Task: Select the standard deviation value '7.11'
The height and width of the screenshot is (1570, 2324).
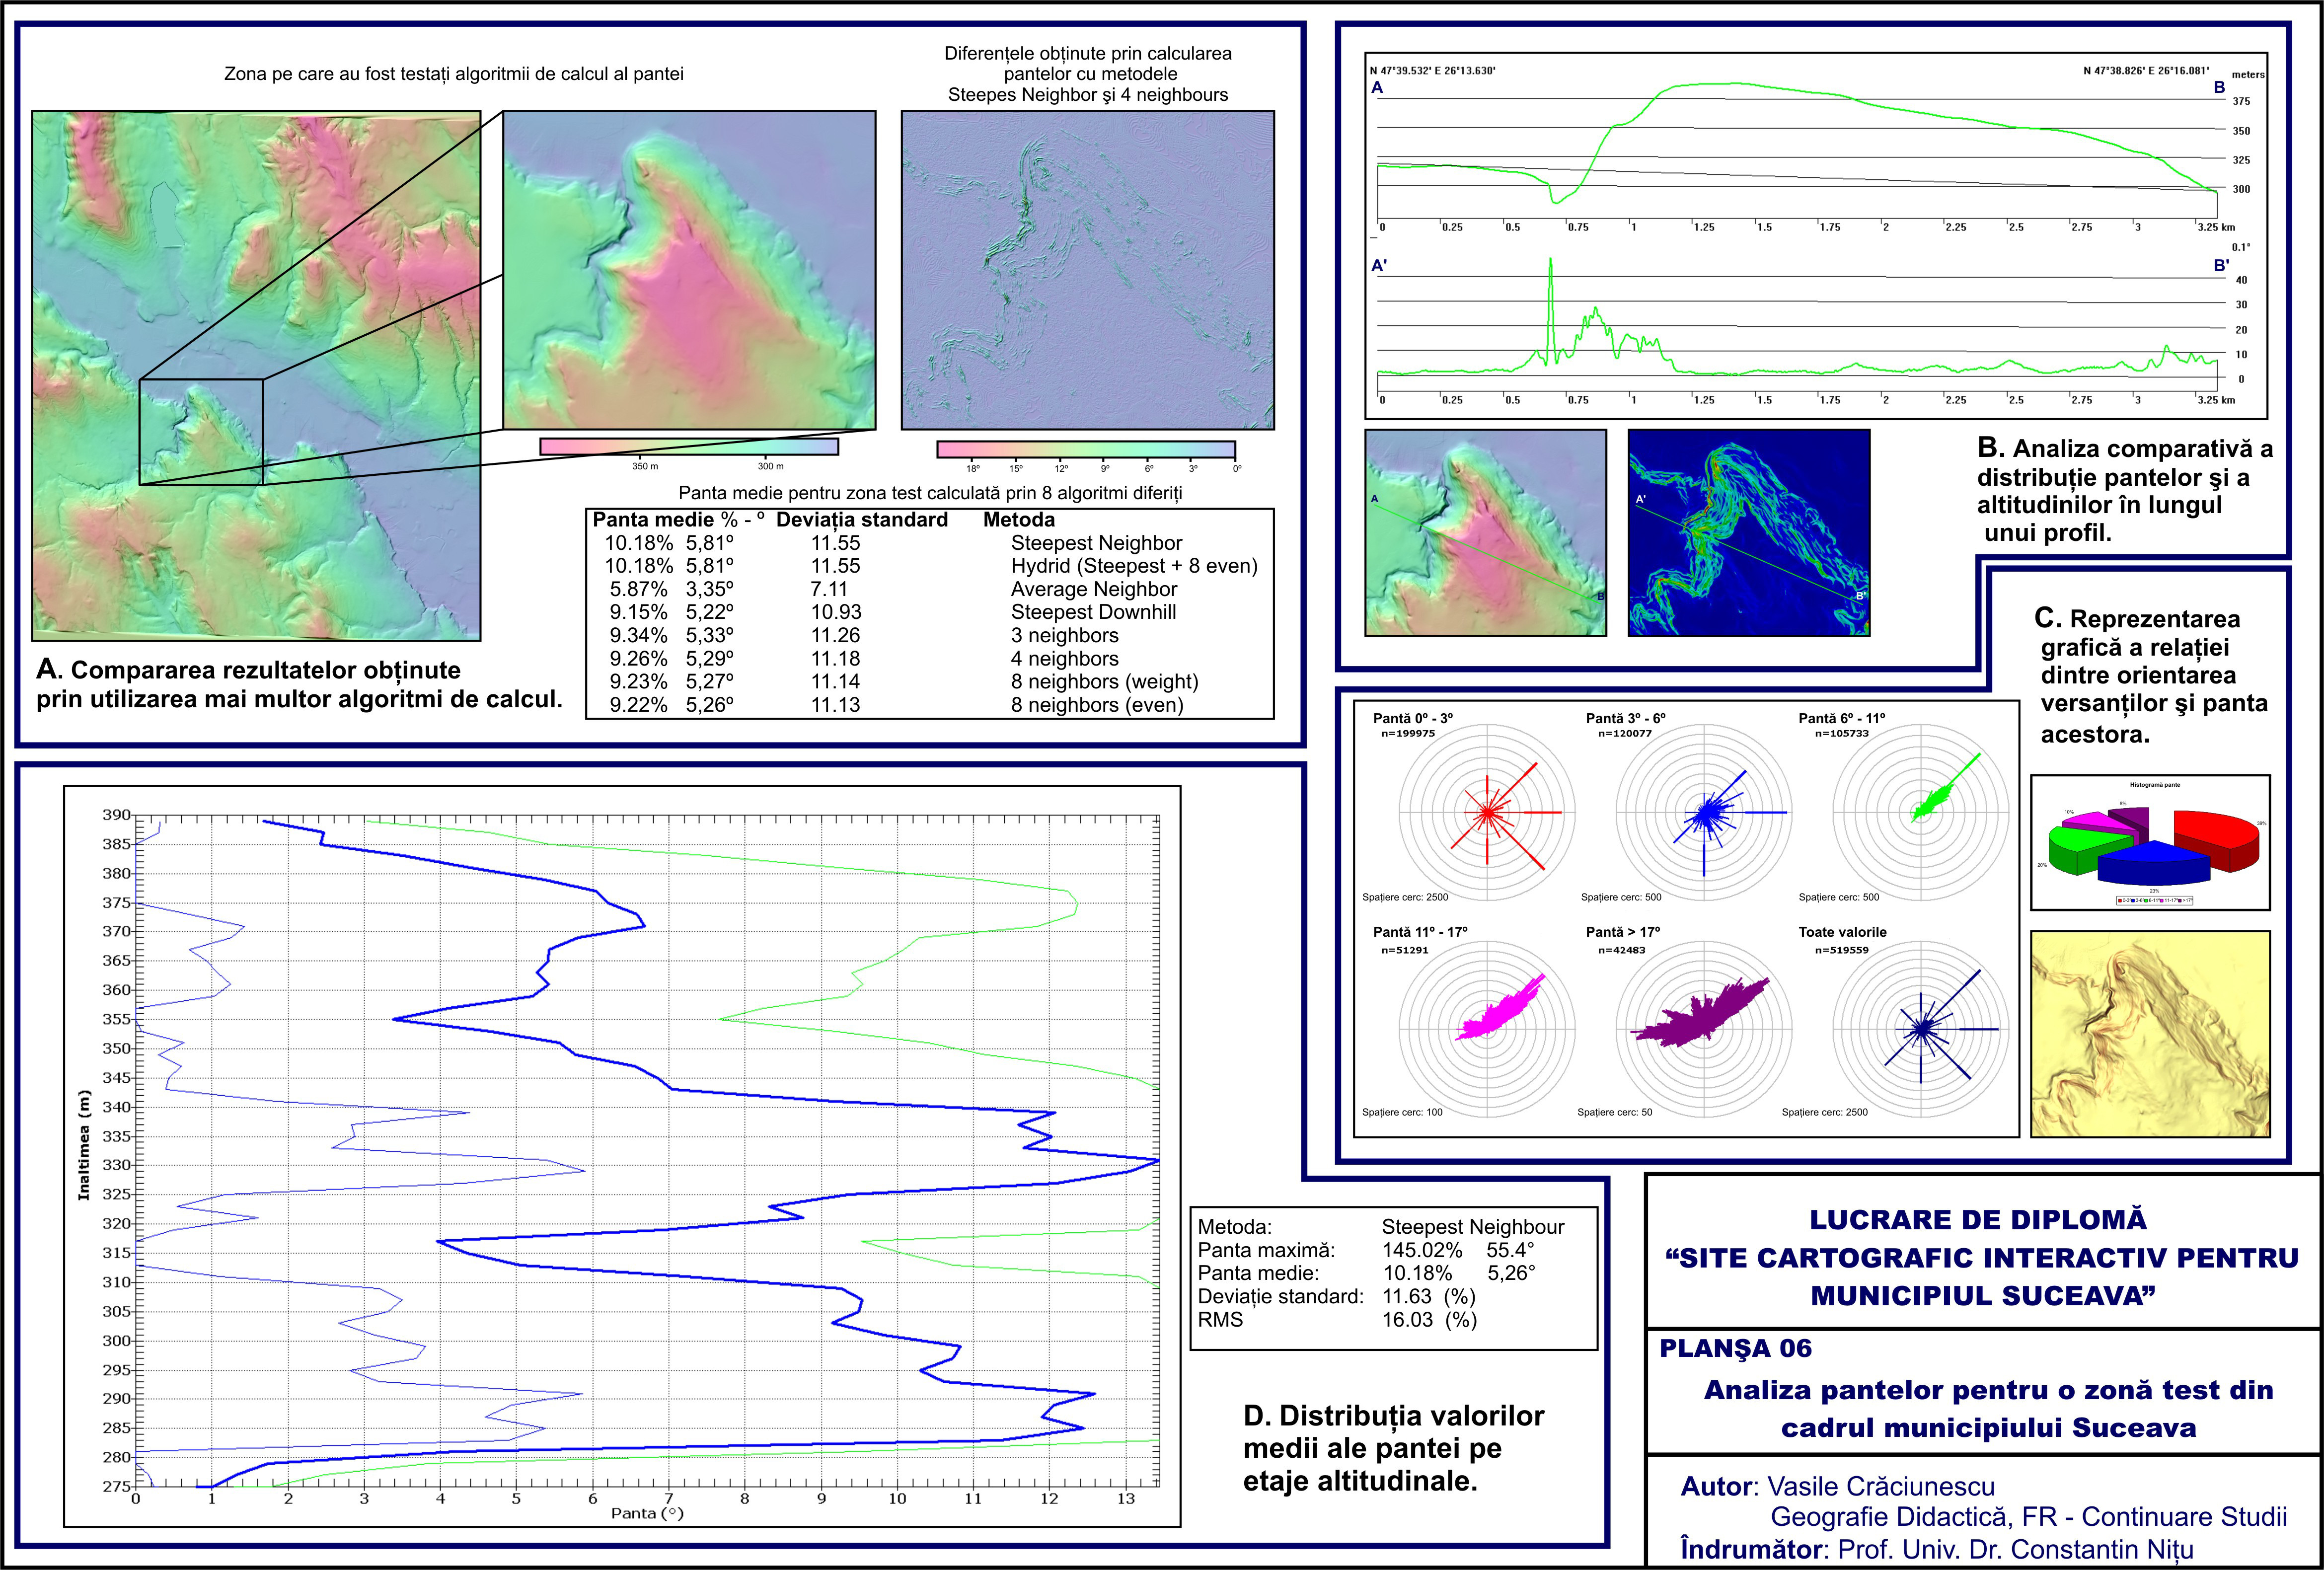Action: click(x=829, y=589)
